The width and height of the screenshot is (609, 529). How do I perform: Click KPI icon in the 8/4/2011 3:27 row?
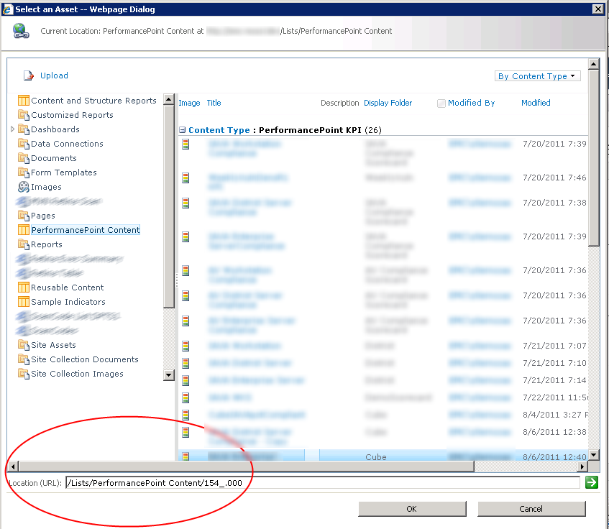[x=186, y=415]
